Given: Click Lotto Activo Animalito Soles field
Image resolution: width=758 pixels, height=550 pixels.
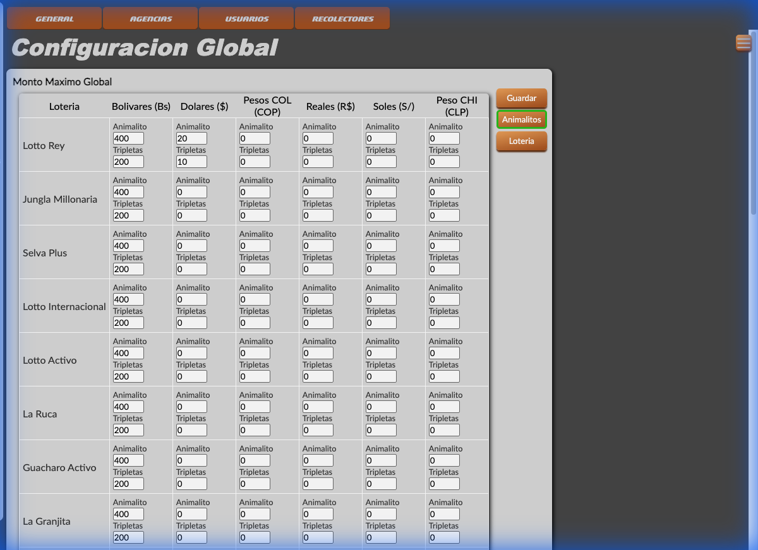Looking at the screenshot, I should pyautogui.click(x=381, y=352).
